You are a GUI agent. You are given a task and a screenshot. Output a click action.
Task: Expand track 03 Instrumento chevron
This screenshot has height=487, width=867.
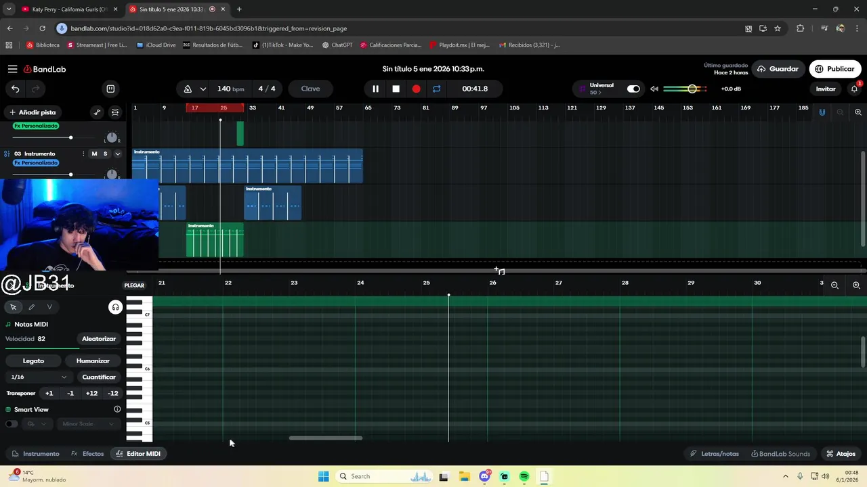tap(117, 154)
